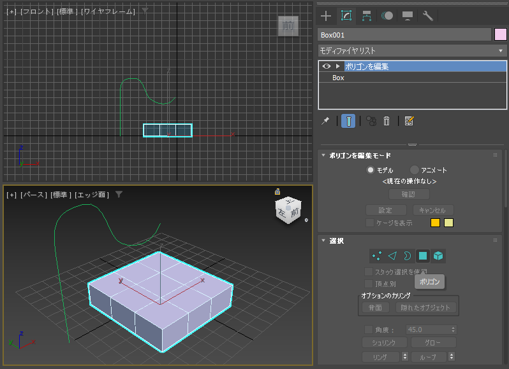Open the モディファイヤ リスト dropdown
Screen dimensions: 509x369
click(412, 51)
